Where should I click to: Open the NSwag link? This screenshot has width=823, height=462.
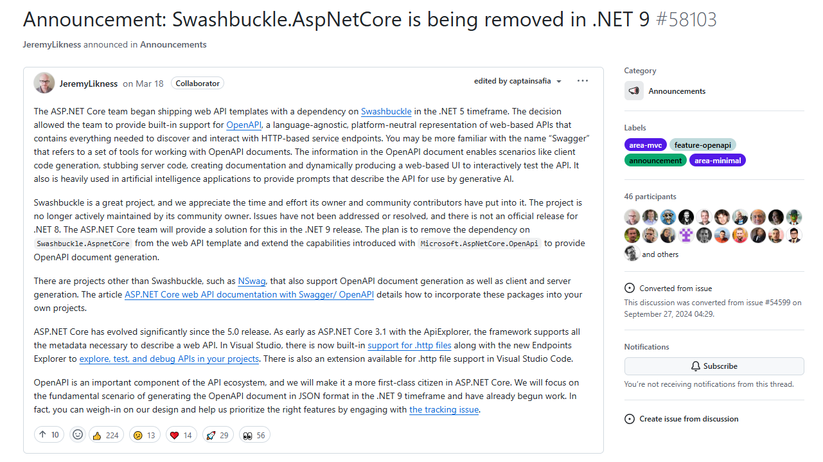click(x=251, y=281)
